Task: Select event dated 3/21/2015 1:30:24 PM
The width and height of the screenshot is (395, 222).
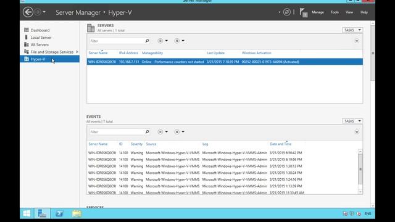Action: pyautogui.click(x=222, y=173)
